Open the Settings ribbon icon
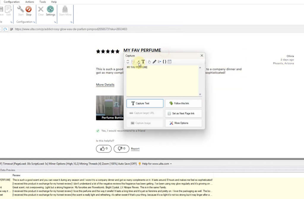Viewport: 304px width, 199px height. (x=50, y=11)
